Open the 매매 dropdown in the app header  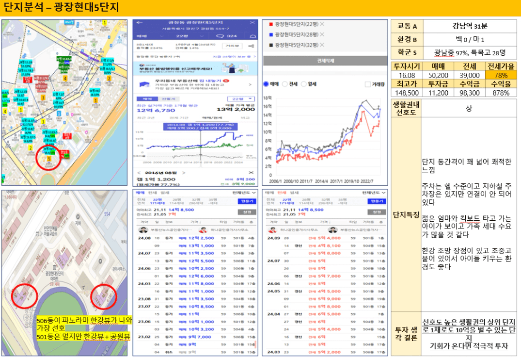[x=151, y=36]
